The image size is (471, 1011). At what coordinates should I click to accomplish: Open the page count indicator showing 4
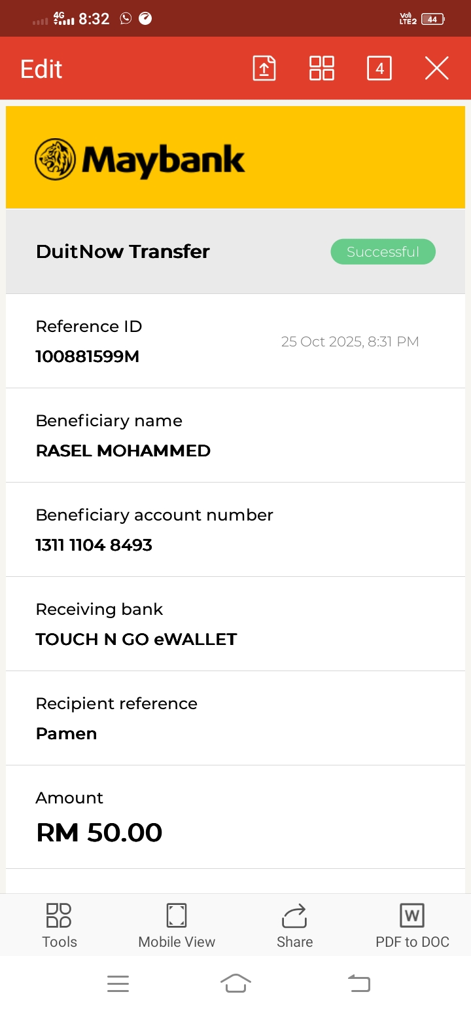coord(379,68)
